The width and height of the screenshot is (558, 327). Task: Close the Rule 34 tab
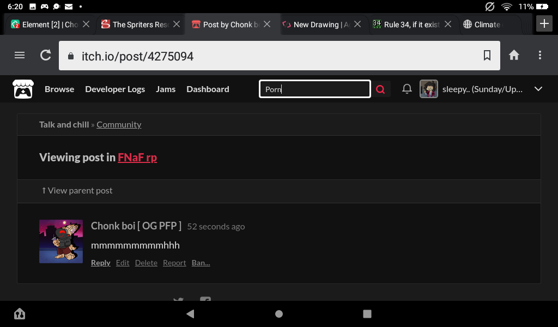coord(448,24)
